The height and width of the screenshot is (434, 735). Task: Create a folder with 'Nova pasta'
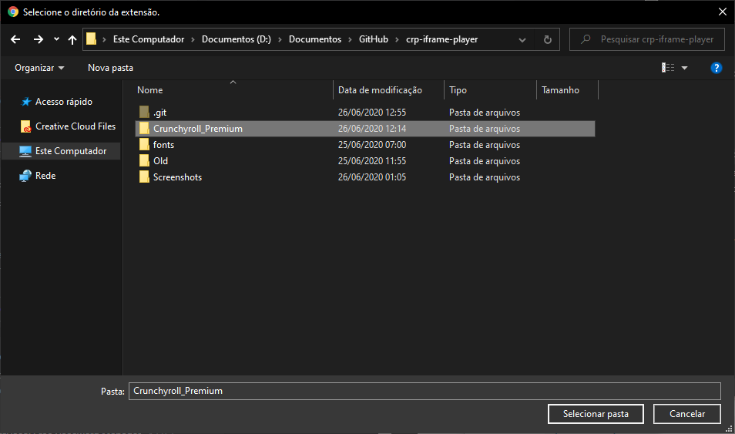[111, 68]
